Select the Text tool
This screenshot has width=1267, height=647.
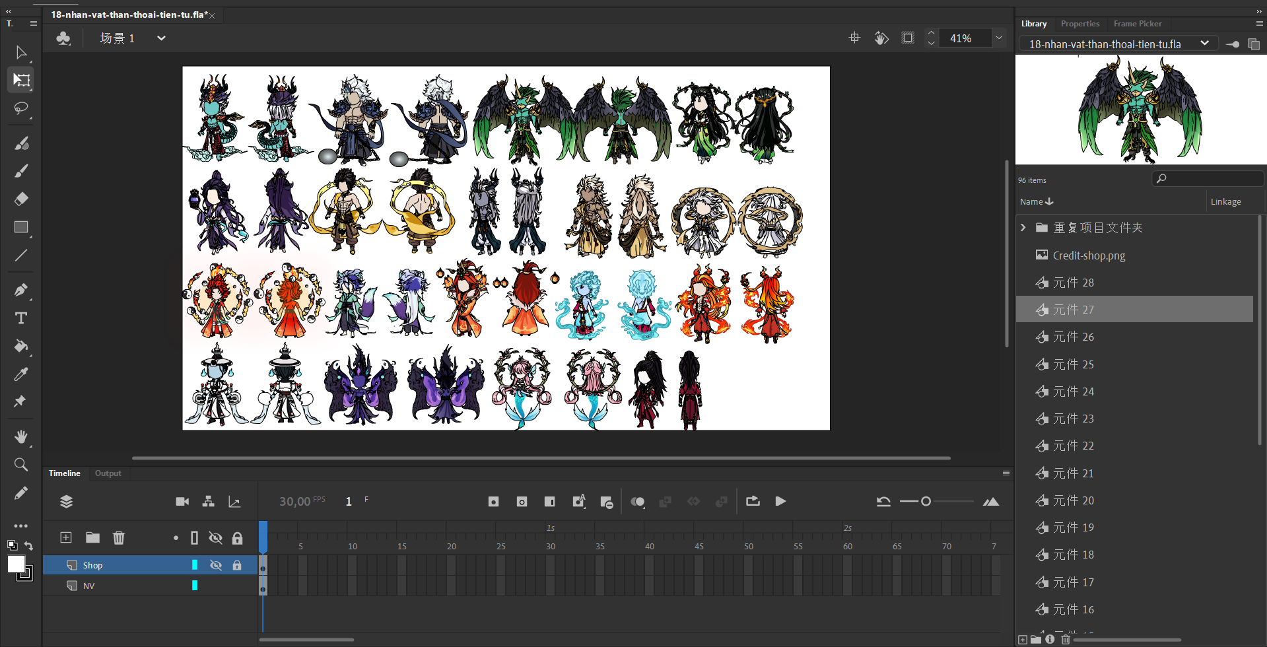21,318
